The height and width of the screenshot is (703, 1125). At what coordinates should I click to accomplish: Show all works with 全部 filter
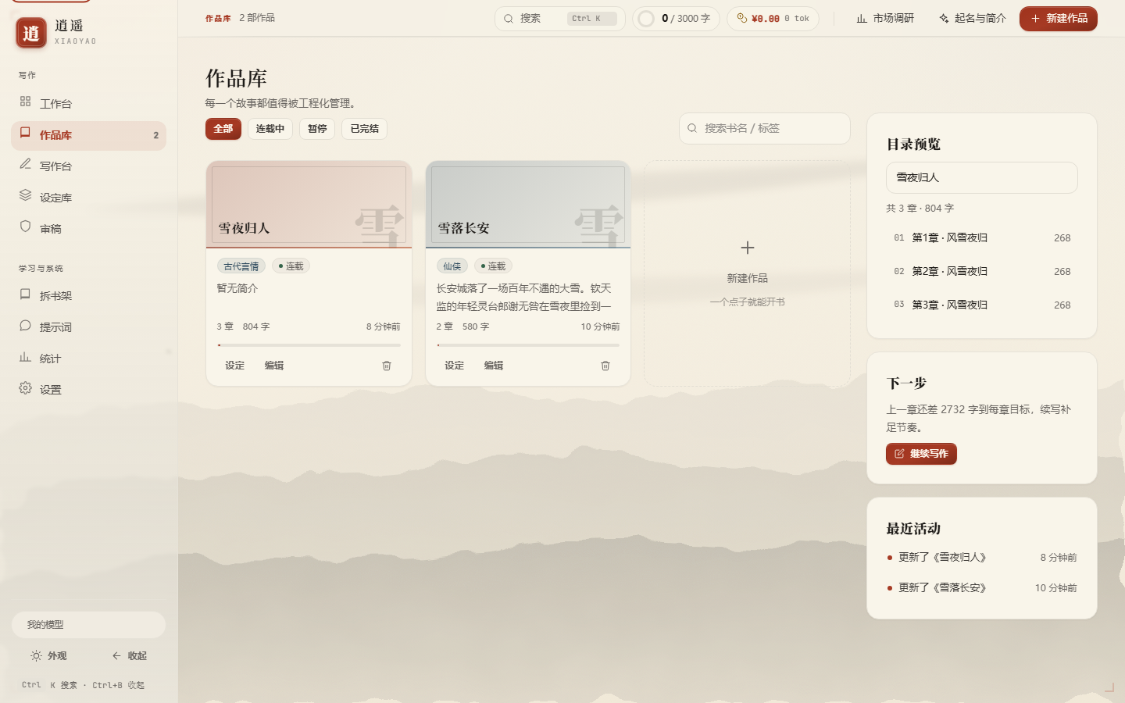coord(223,129)
